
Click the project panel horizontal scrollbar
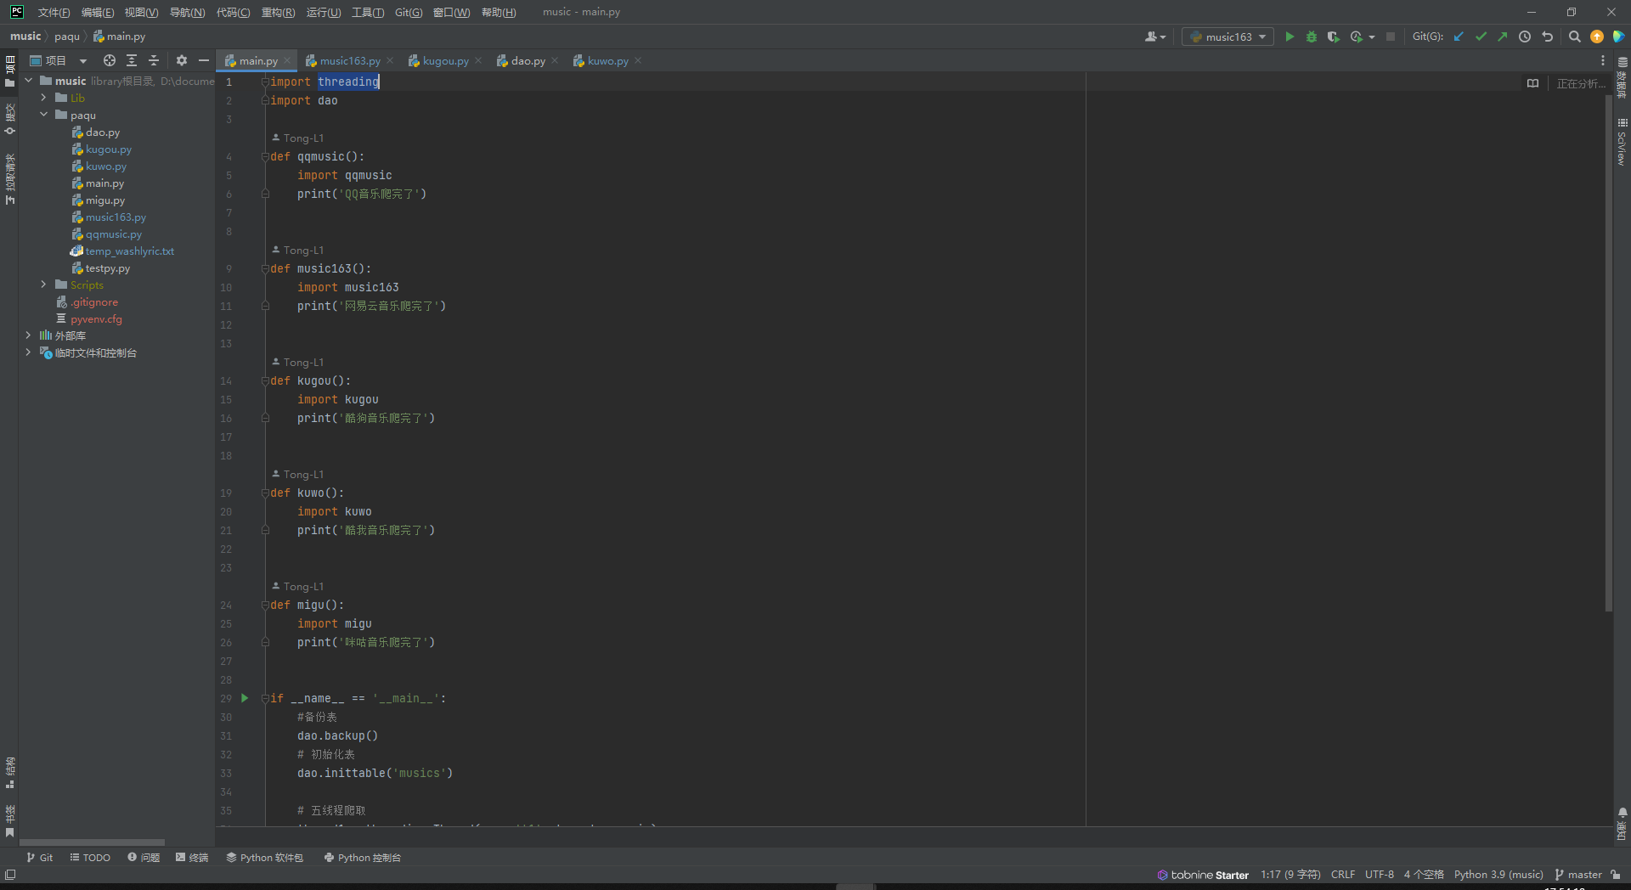coord(92,842)
